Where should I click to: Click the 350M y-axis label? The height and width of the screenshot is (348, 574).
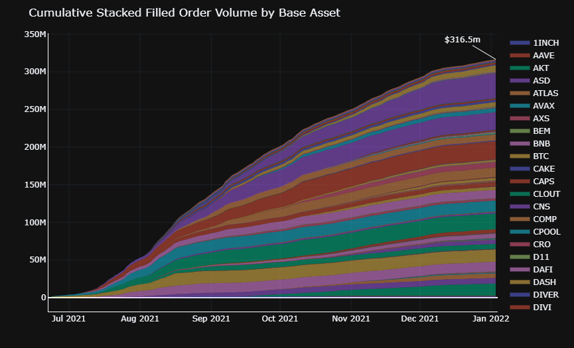[35, 34]
